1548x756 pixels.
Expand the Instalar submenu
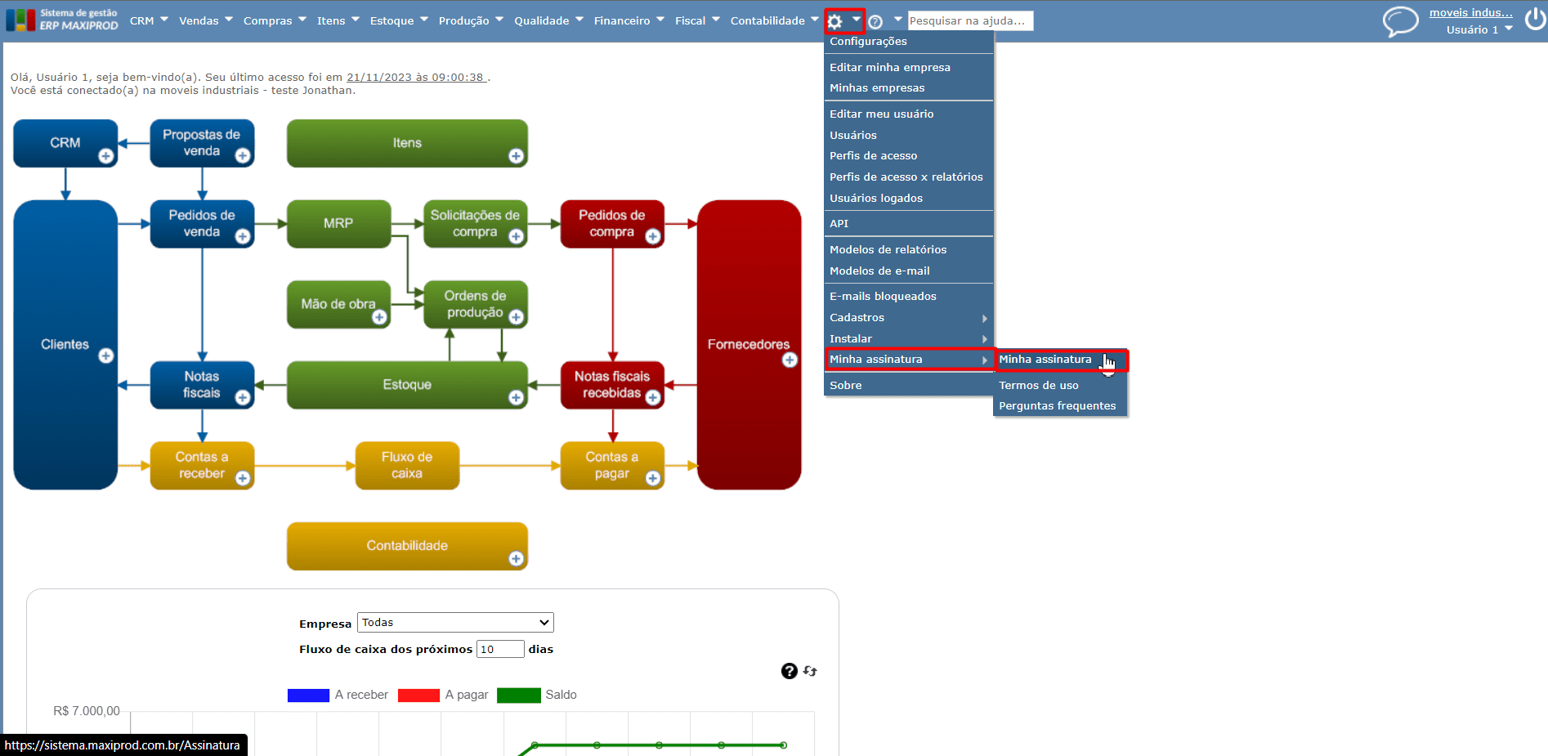[908, 339]
